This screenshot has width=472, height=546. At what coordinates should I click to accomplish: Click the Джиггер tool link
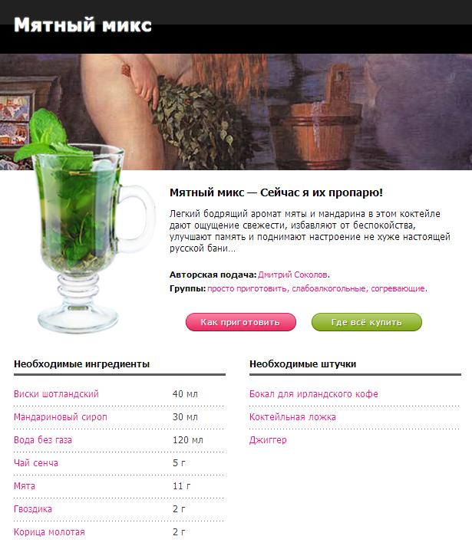268,440
